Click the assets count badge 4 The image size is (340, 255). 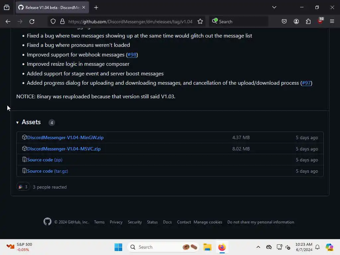click(x=51, y=123)
